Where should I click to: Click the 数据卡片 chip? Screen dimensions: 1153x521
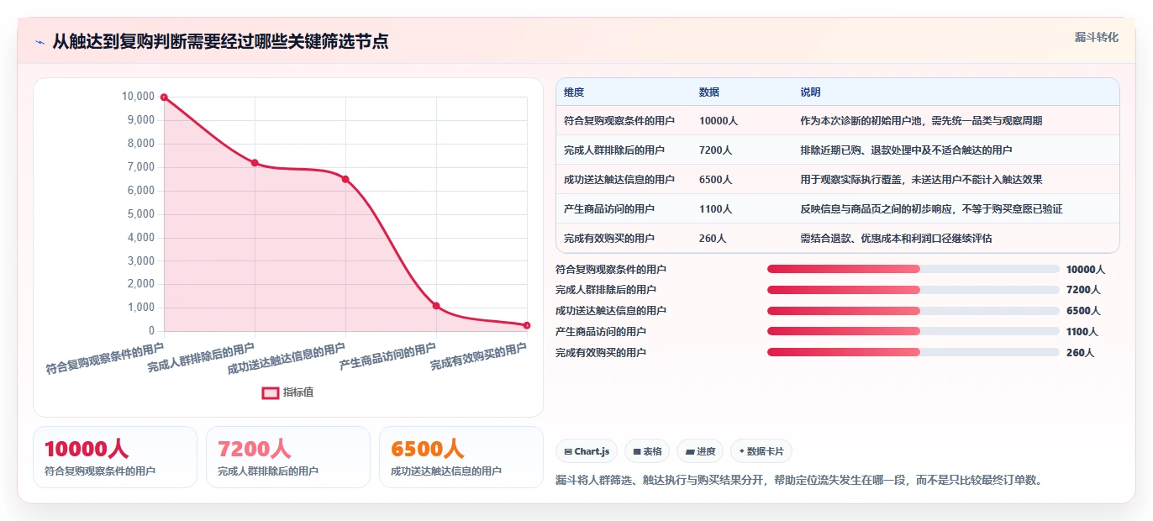[761, 451]
